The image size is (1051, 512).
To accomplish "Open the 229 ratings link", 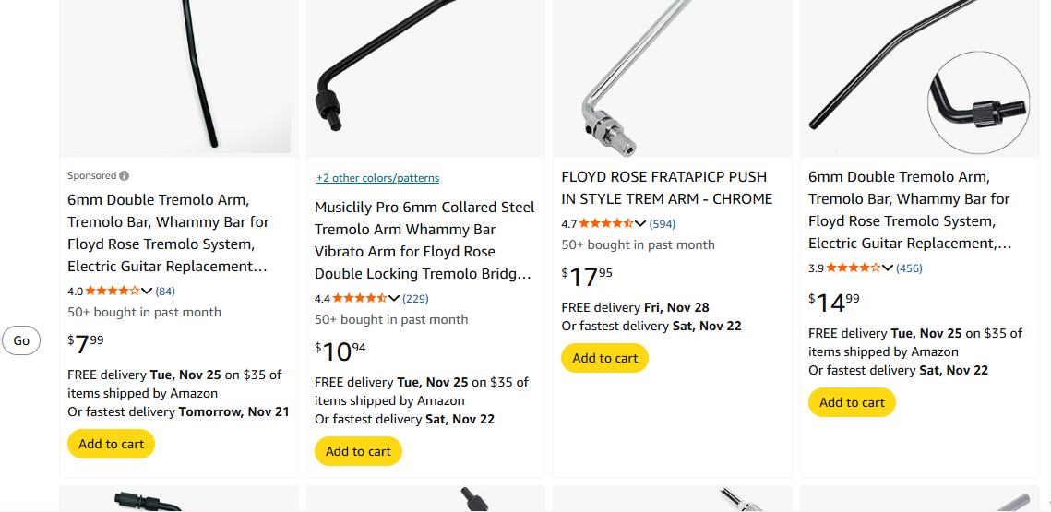I will coord(415,299).
